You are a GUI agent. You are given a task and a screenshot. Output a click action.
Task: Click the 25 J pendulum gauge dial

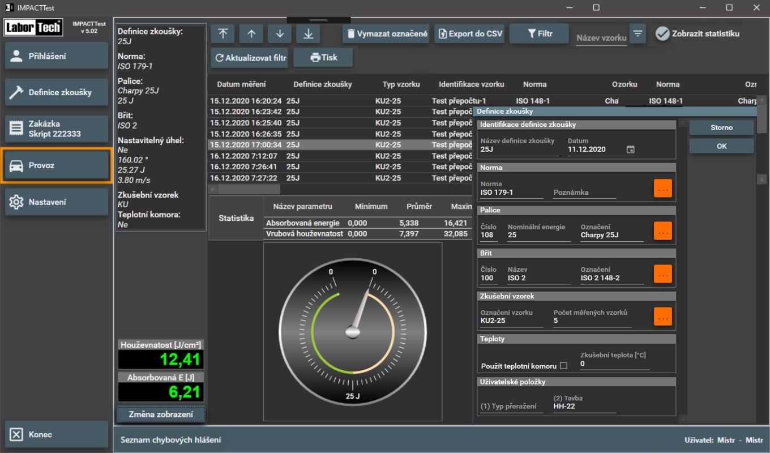pyautogui.click(x=353, y=331)
